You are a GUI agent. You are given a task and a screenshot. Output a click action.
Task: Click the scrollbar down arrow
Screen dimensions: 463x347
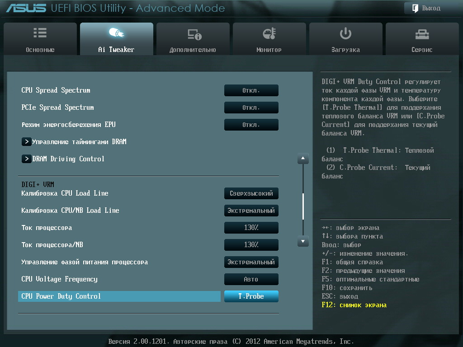303,242
